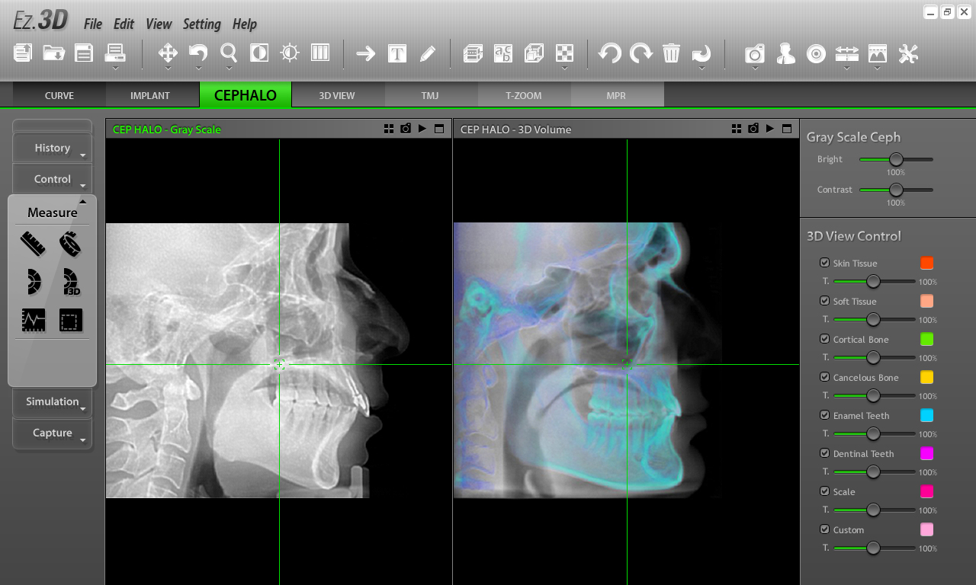Open dropdown arrow under toolbar camera icon
Image resolution: width=976 pixels, height=585 pixels.
(755, 68)
